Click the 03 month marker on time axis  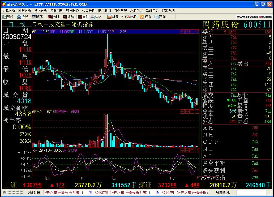coord(48,178)
